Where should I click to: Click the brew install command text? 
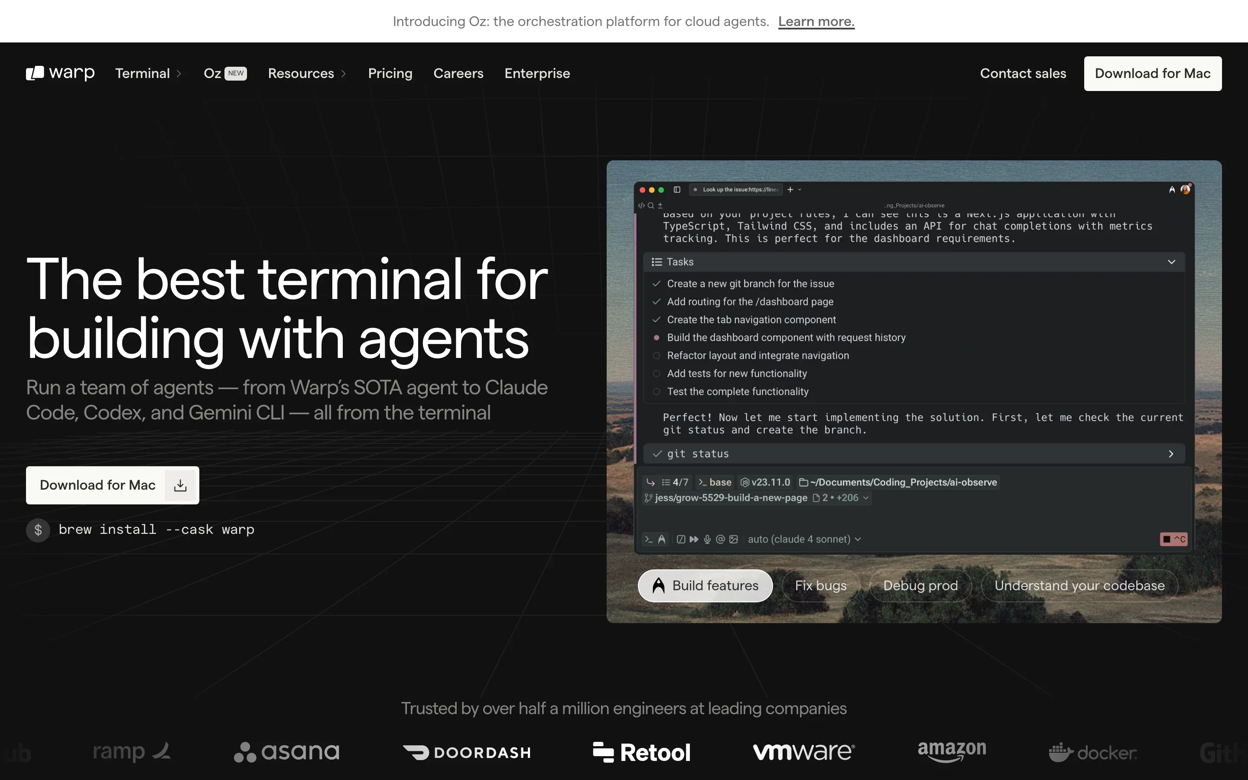click(156, 530)
